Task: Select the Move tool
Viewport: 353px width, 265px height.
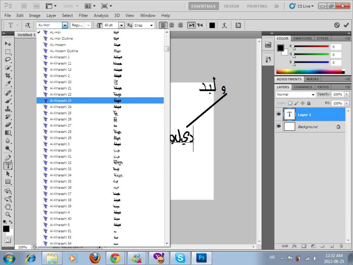Action: (x=8, y=43)
